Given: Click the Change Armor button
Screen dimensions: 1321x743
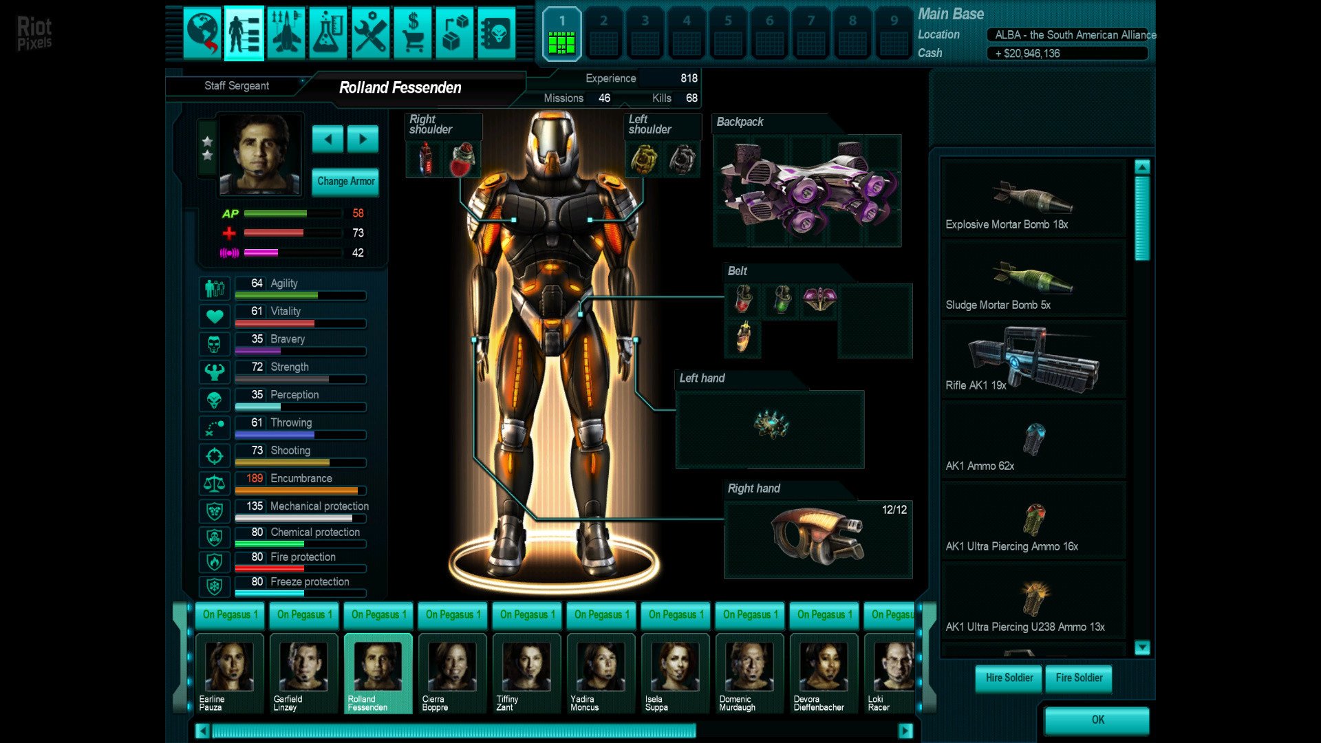Looking at the screenshot, I should [x=345, y=182].
